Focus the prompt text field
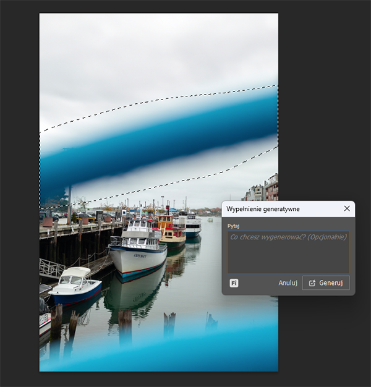This screenshot has height=387, width=371. click(x=288, y=252)
